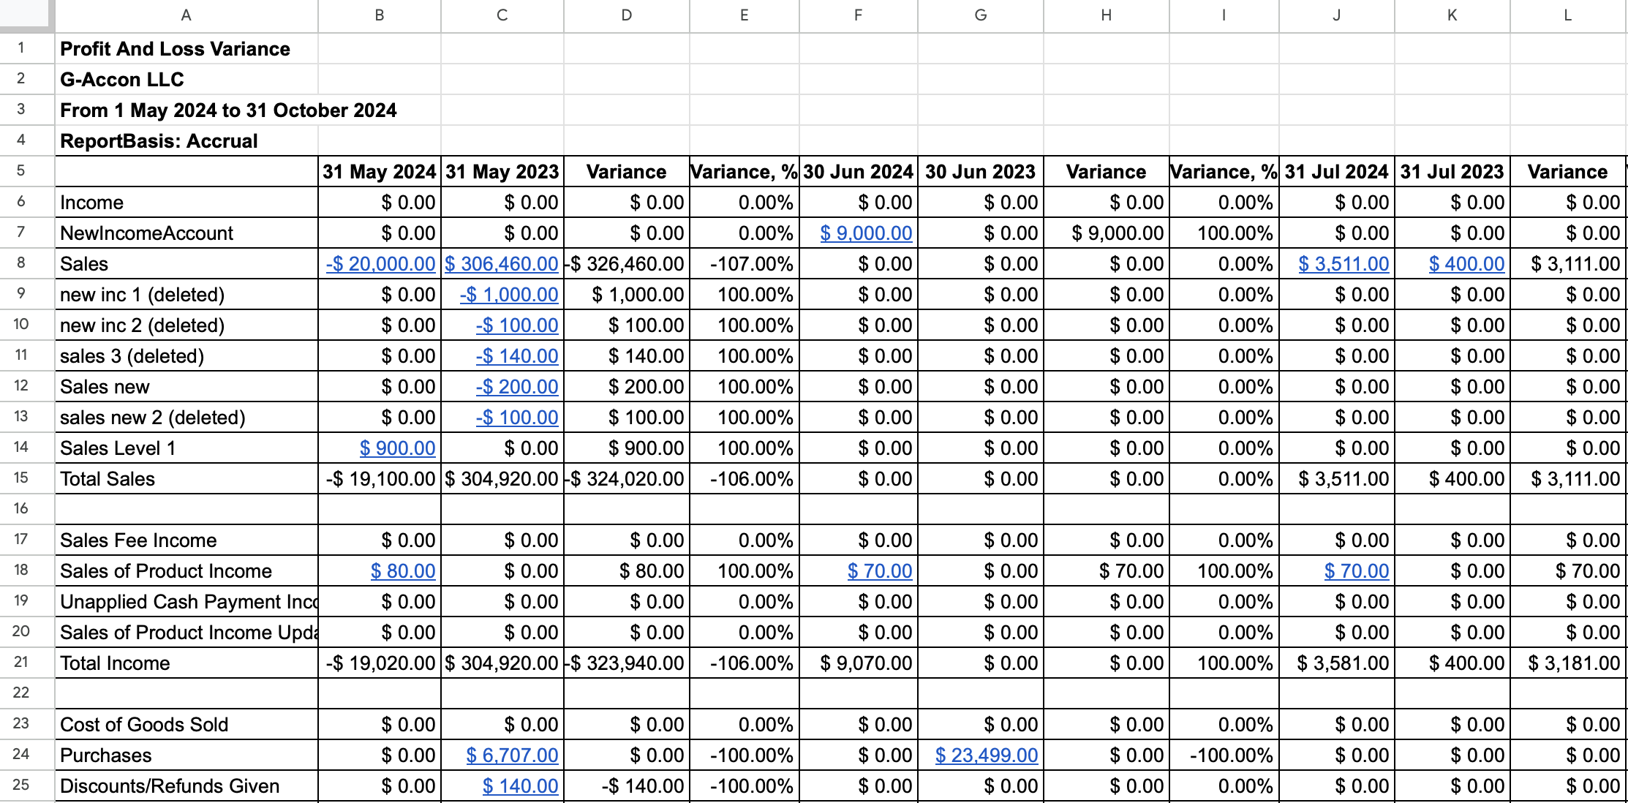Select the 'Income' row label
The height and width of the screenshot is (803, 1628).
(x=186, y=202)
